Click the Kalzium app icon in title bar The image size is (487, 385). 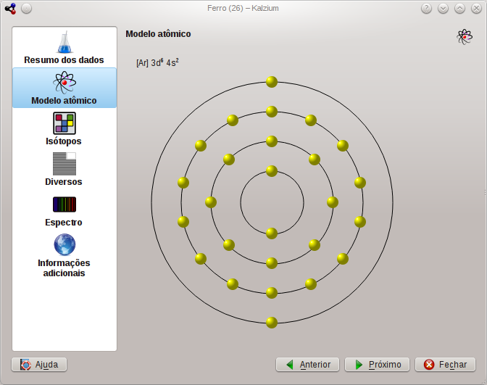pos(10,9)
